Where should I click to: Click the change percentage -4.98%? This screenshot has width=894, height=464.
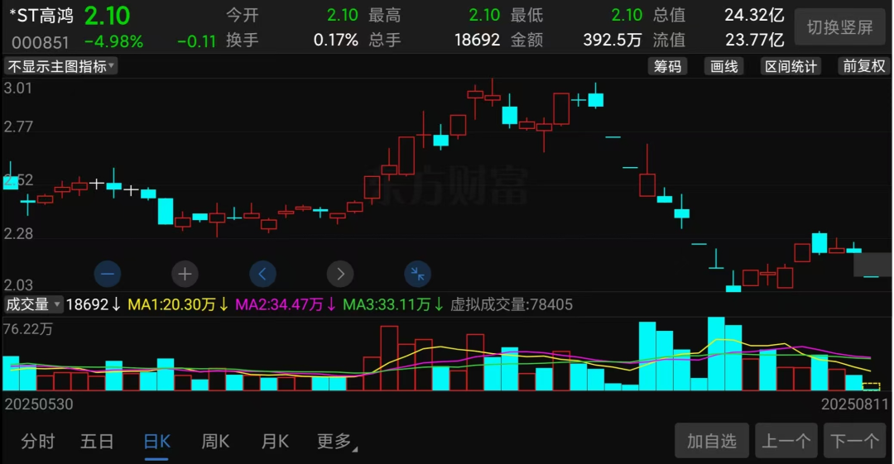114,41
